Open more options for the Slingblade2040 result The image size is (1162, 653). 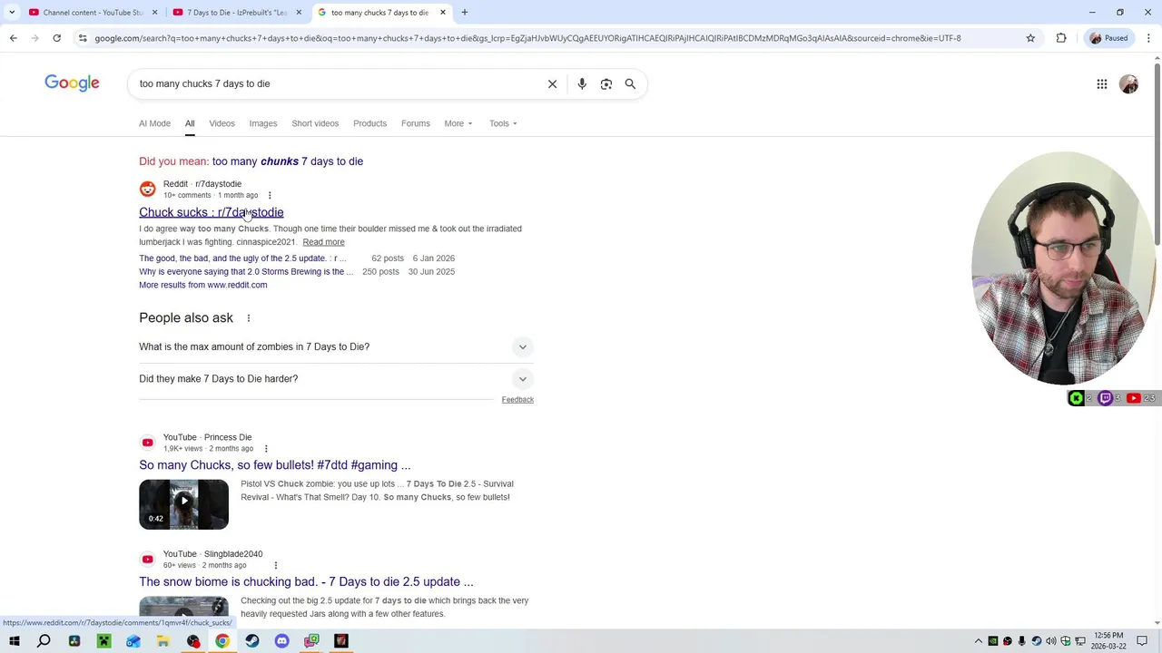pyautogui.click(x=276, y=565)
